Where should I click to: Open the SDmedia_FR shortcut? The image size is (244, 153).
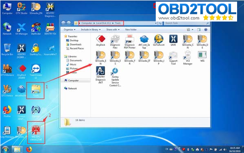click(x=129, y=58)
